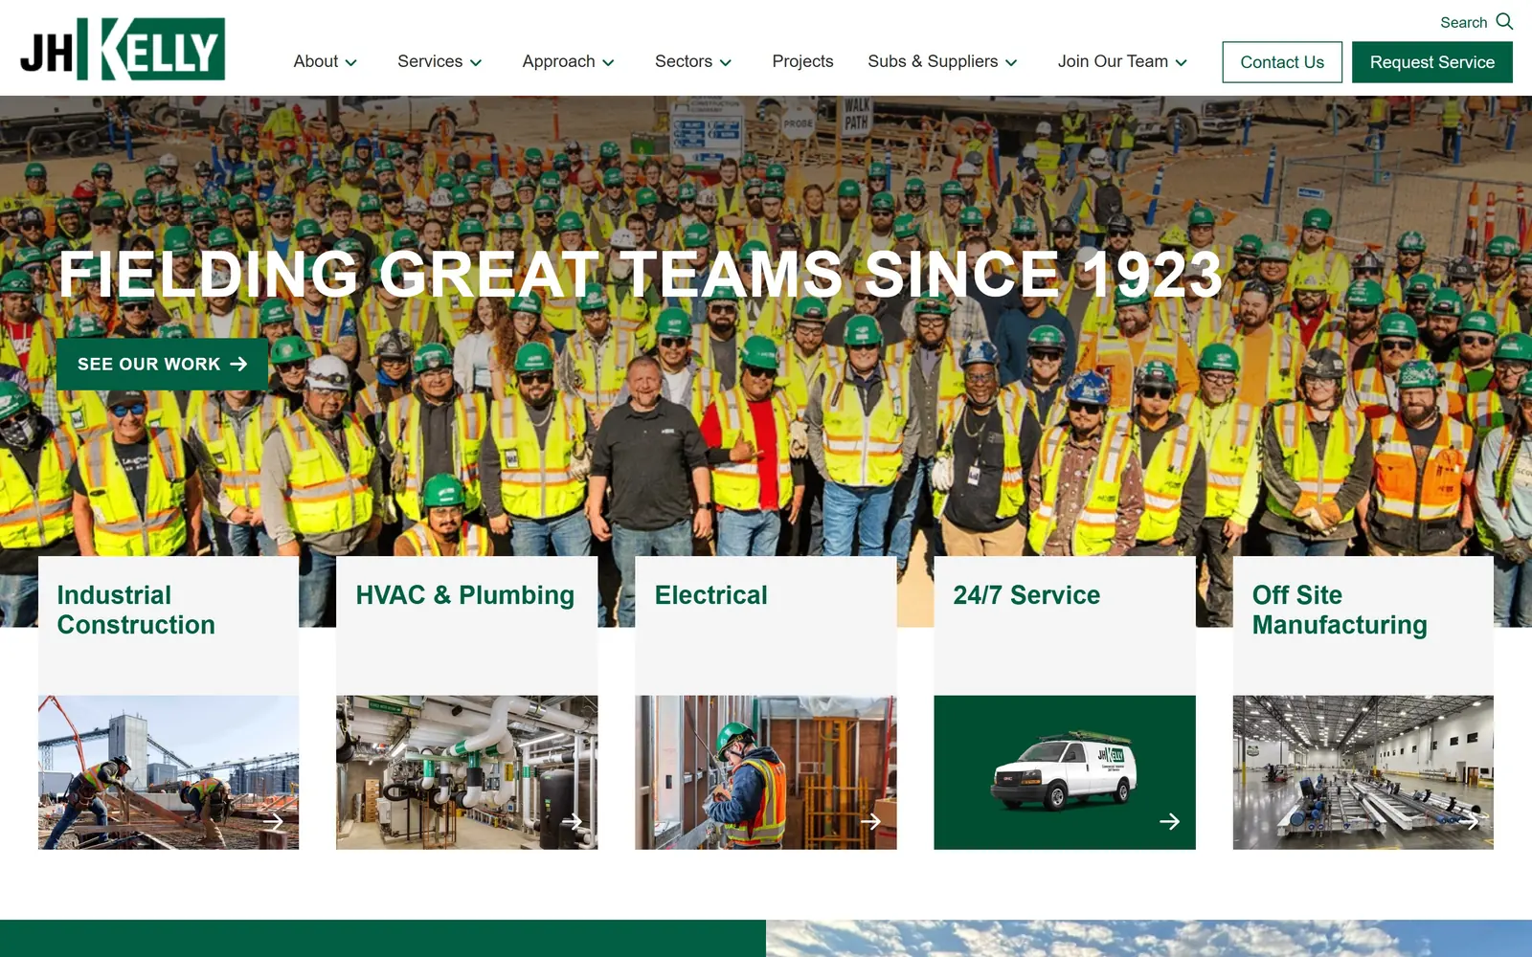The image size is (1532, 957).
Task: Click the arrow on HVAC & Plumbing image
Action: (x=573, y=821)
